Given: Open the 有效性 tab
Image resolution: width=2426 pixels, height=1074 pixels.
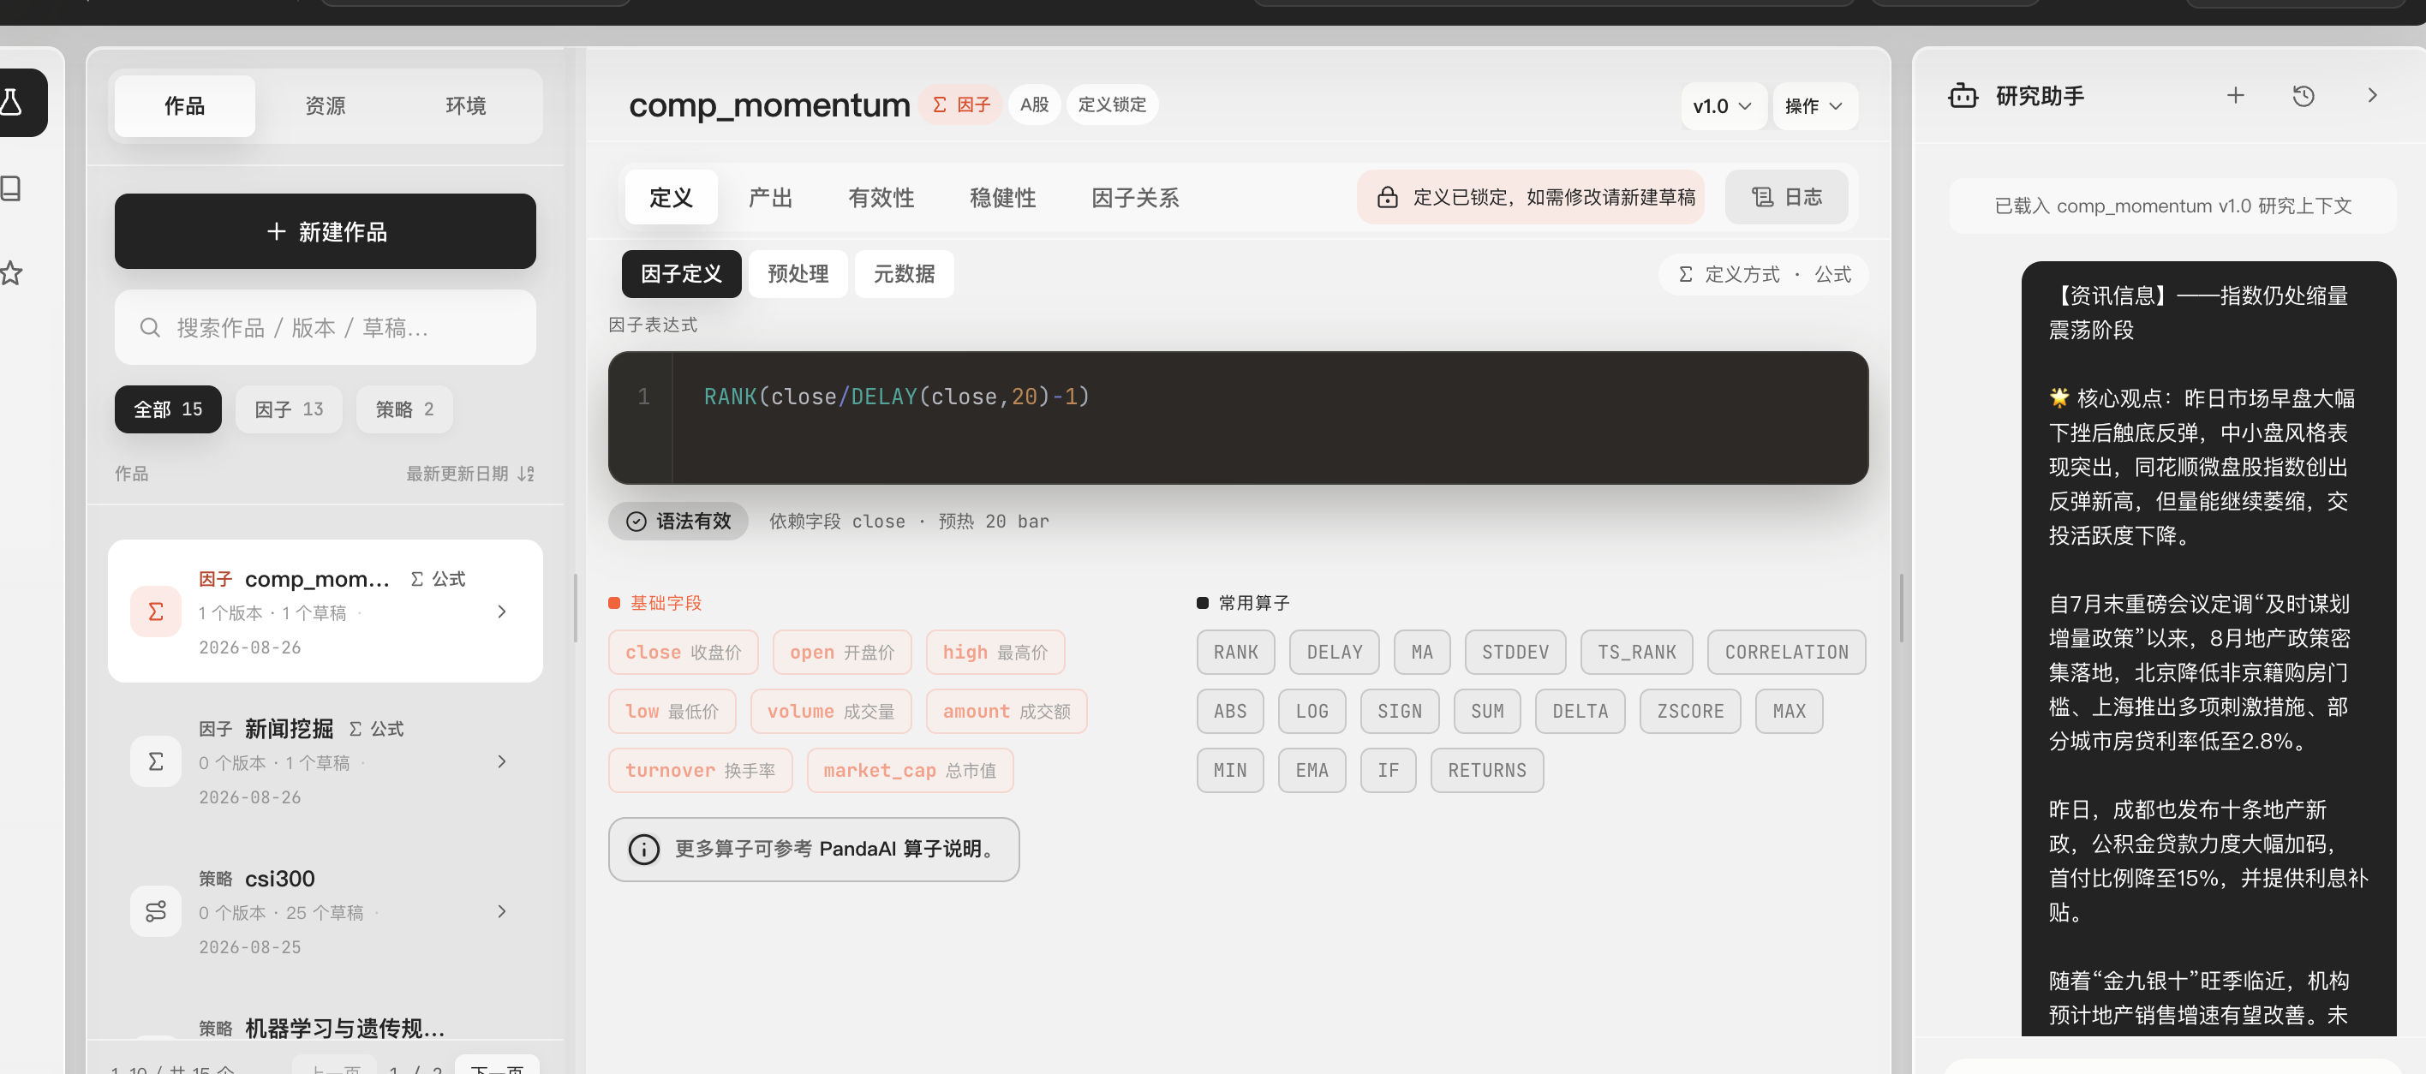Looking at the screenshot, I should coord(881,198).
